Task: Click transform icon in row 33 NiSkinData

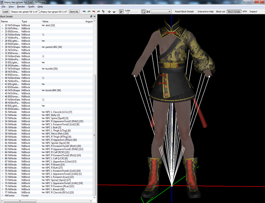Action: tap(43, 56)
